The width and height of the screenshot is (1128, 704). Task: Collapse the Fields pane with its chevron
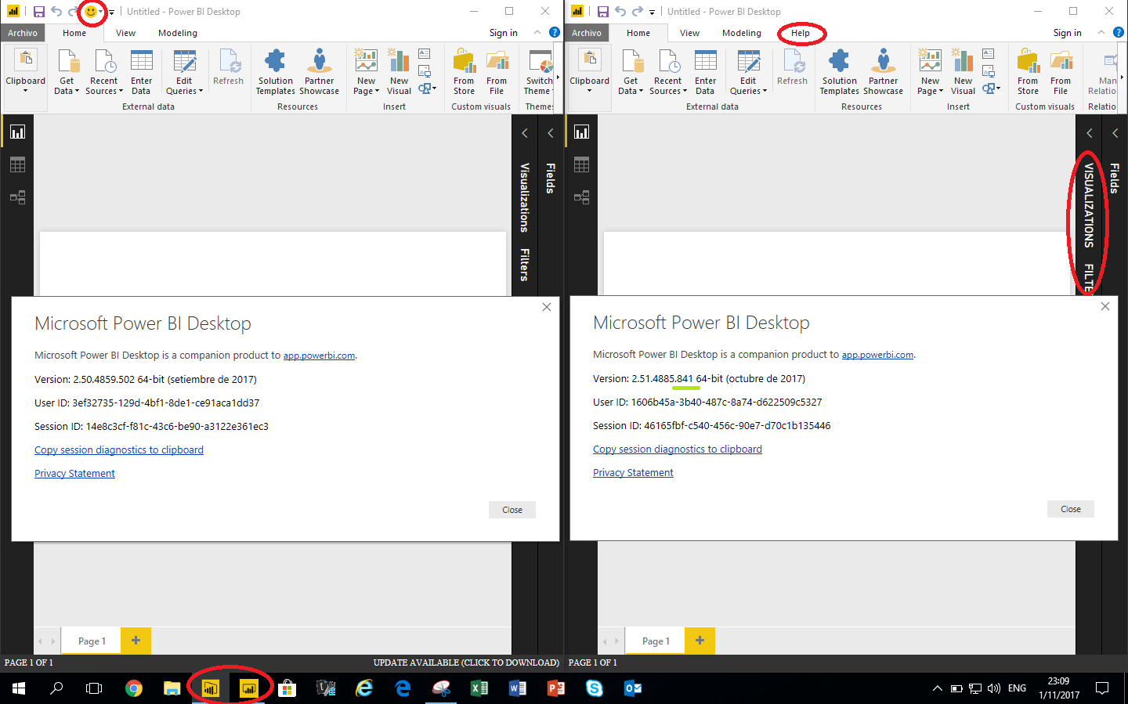coord(551,132)
